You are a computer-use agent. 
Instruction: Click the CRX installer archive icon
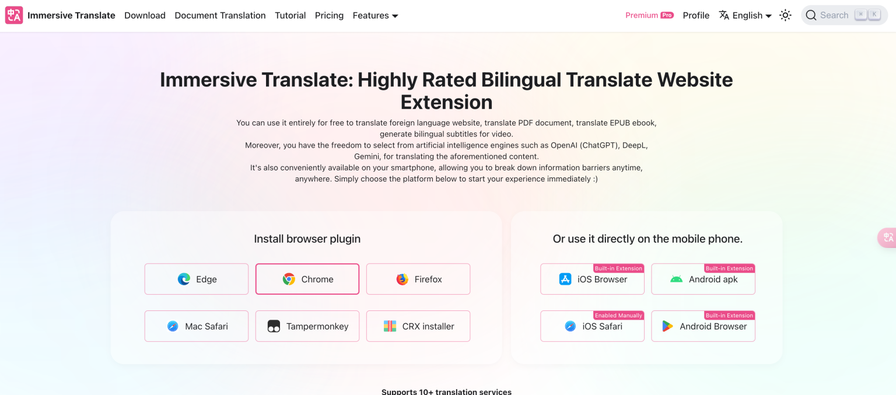[x=390, y=326]
